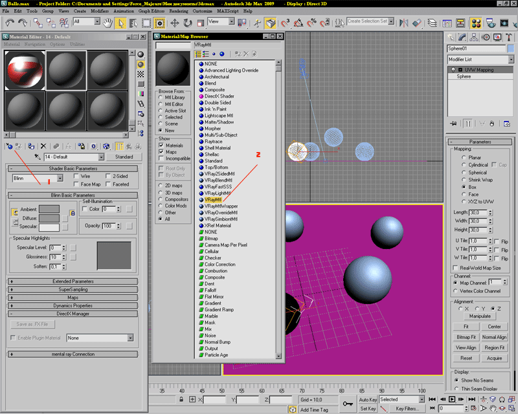Click the Standard material type button
Viewport: 518px width, 414px height.
(124, 157)
